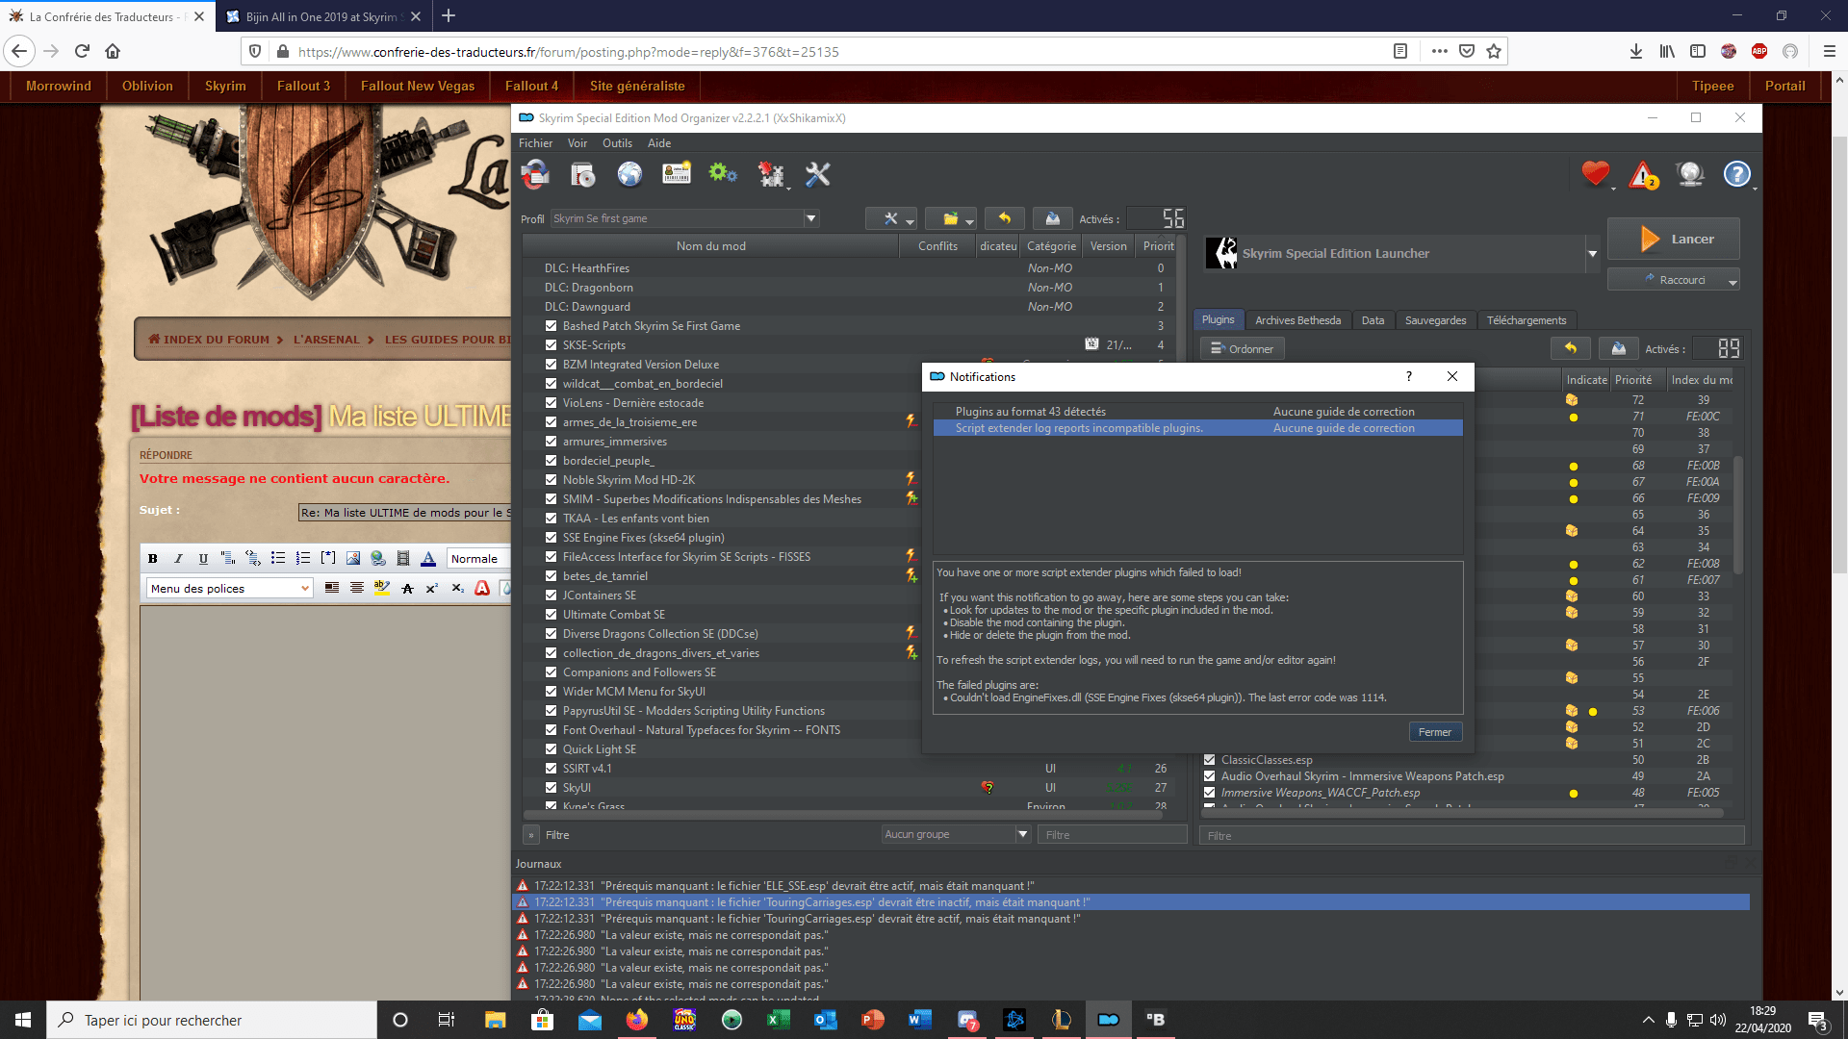Expand the executable launcher selection dropdown

1592,254
